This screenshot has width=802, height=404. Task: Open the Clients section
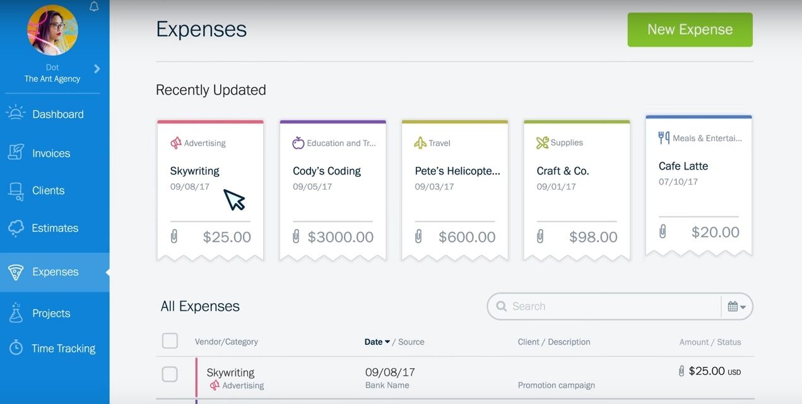49,190
